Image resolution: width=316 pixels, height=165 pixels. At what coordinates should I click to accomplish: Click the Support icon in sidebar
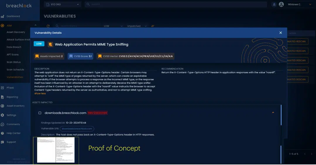[2, 142]
